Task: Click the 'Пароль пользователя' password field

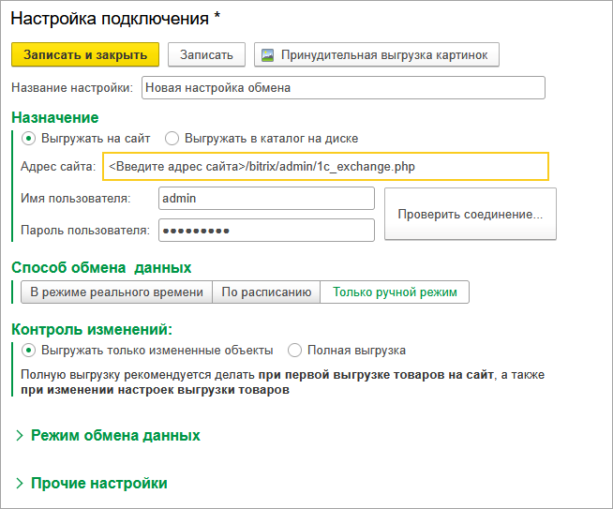Action: coord(266,230)
